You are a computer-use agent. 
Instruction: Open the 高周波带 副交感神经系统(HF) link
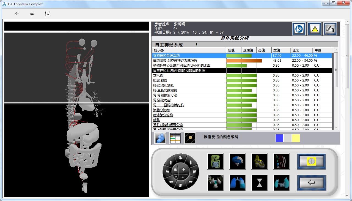click(175, 61)
